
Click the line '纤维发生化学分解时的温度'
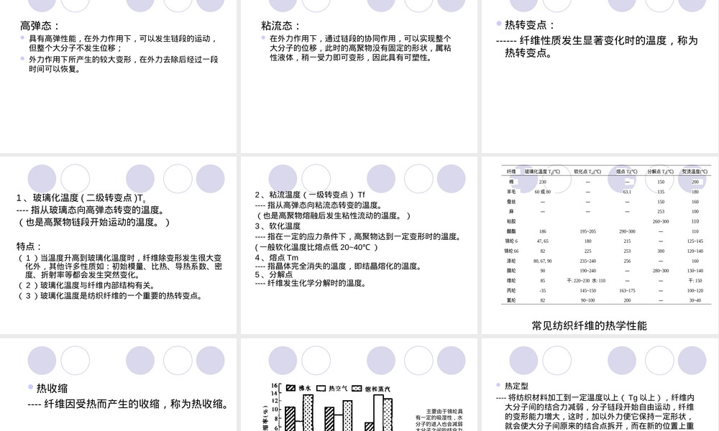[311, 283]
